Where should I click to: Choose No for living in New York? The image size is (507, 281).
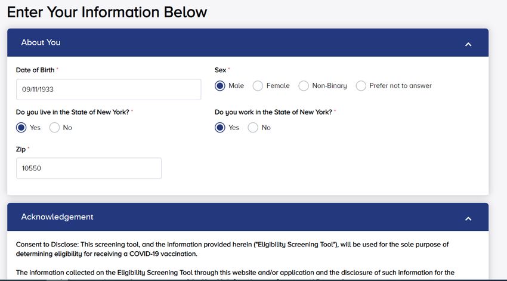(x=54, y=128)
